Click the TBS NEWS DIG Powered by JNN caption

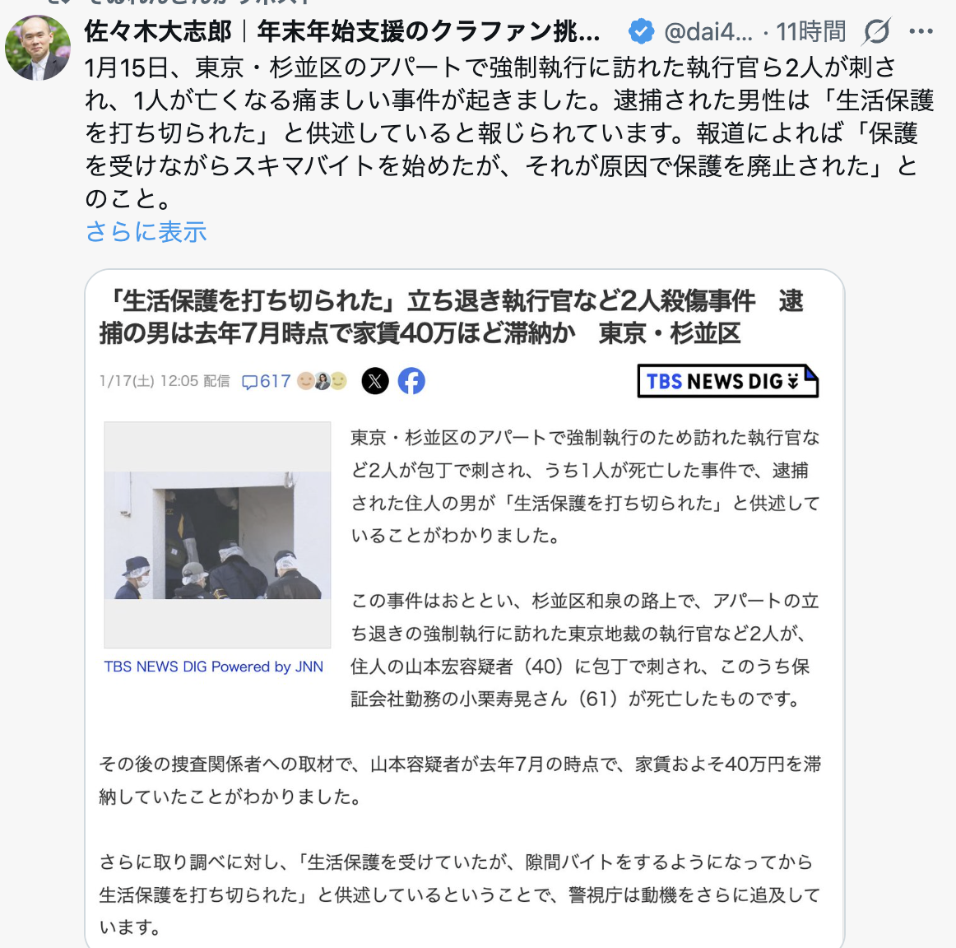(x=213, y=667)
